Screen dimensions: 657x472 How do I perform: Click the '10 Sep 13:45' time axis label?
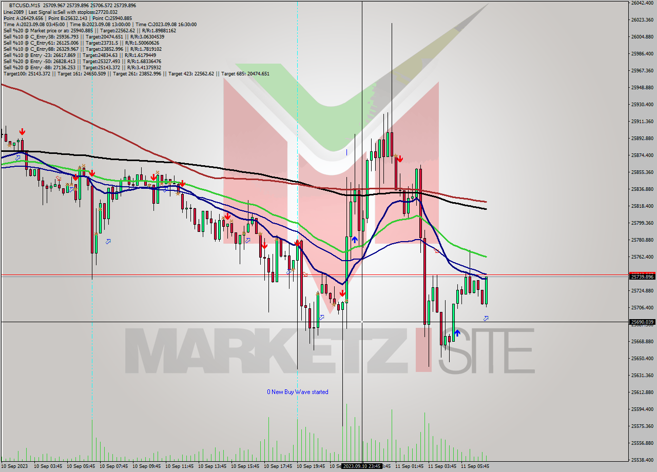coord(212,466)
